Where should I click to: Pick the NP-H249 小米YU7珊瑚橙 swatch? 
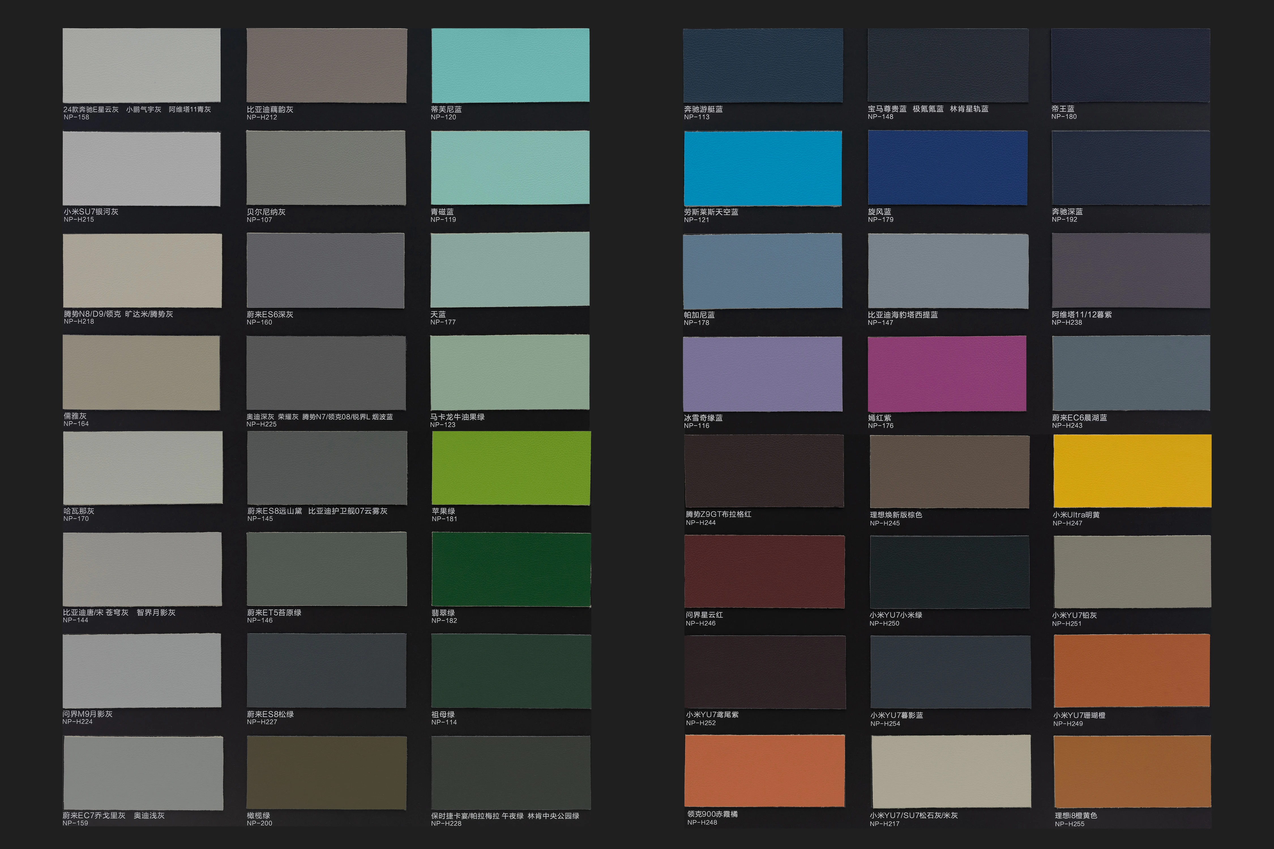click(1132, 670)
